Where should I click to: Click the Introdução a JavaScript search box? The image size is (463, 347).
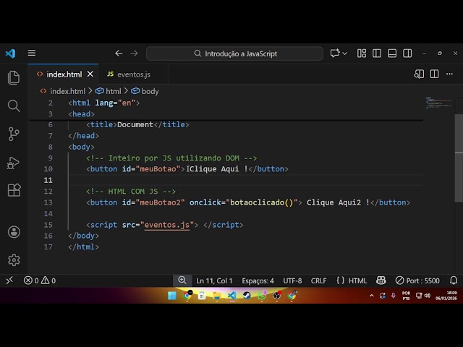click(234, 53)
